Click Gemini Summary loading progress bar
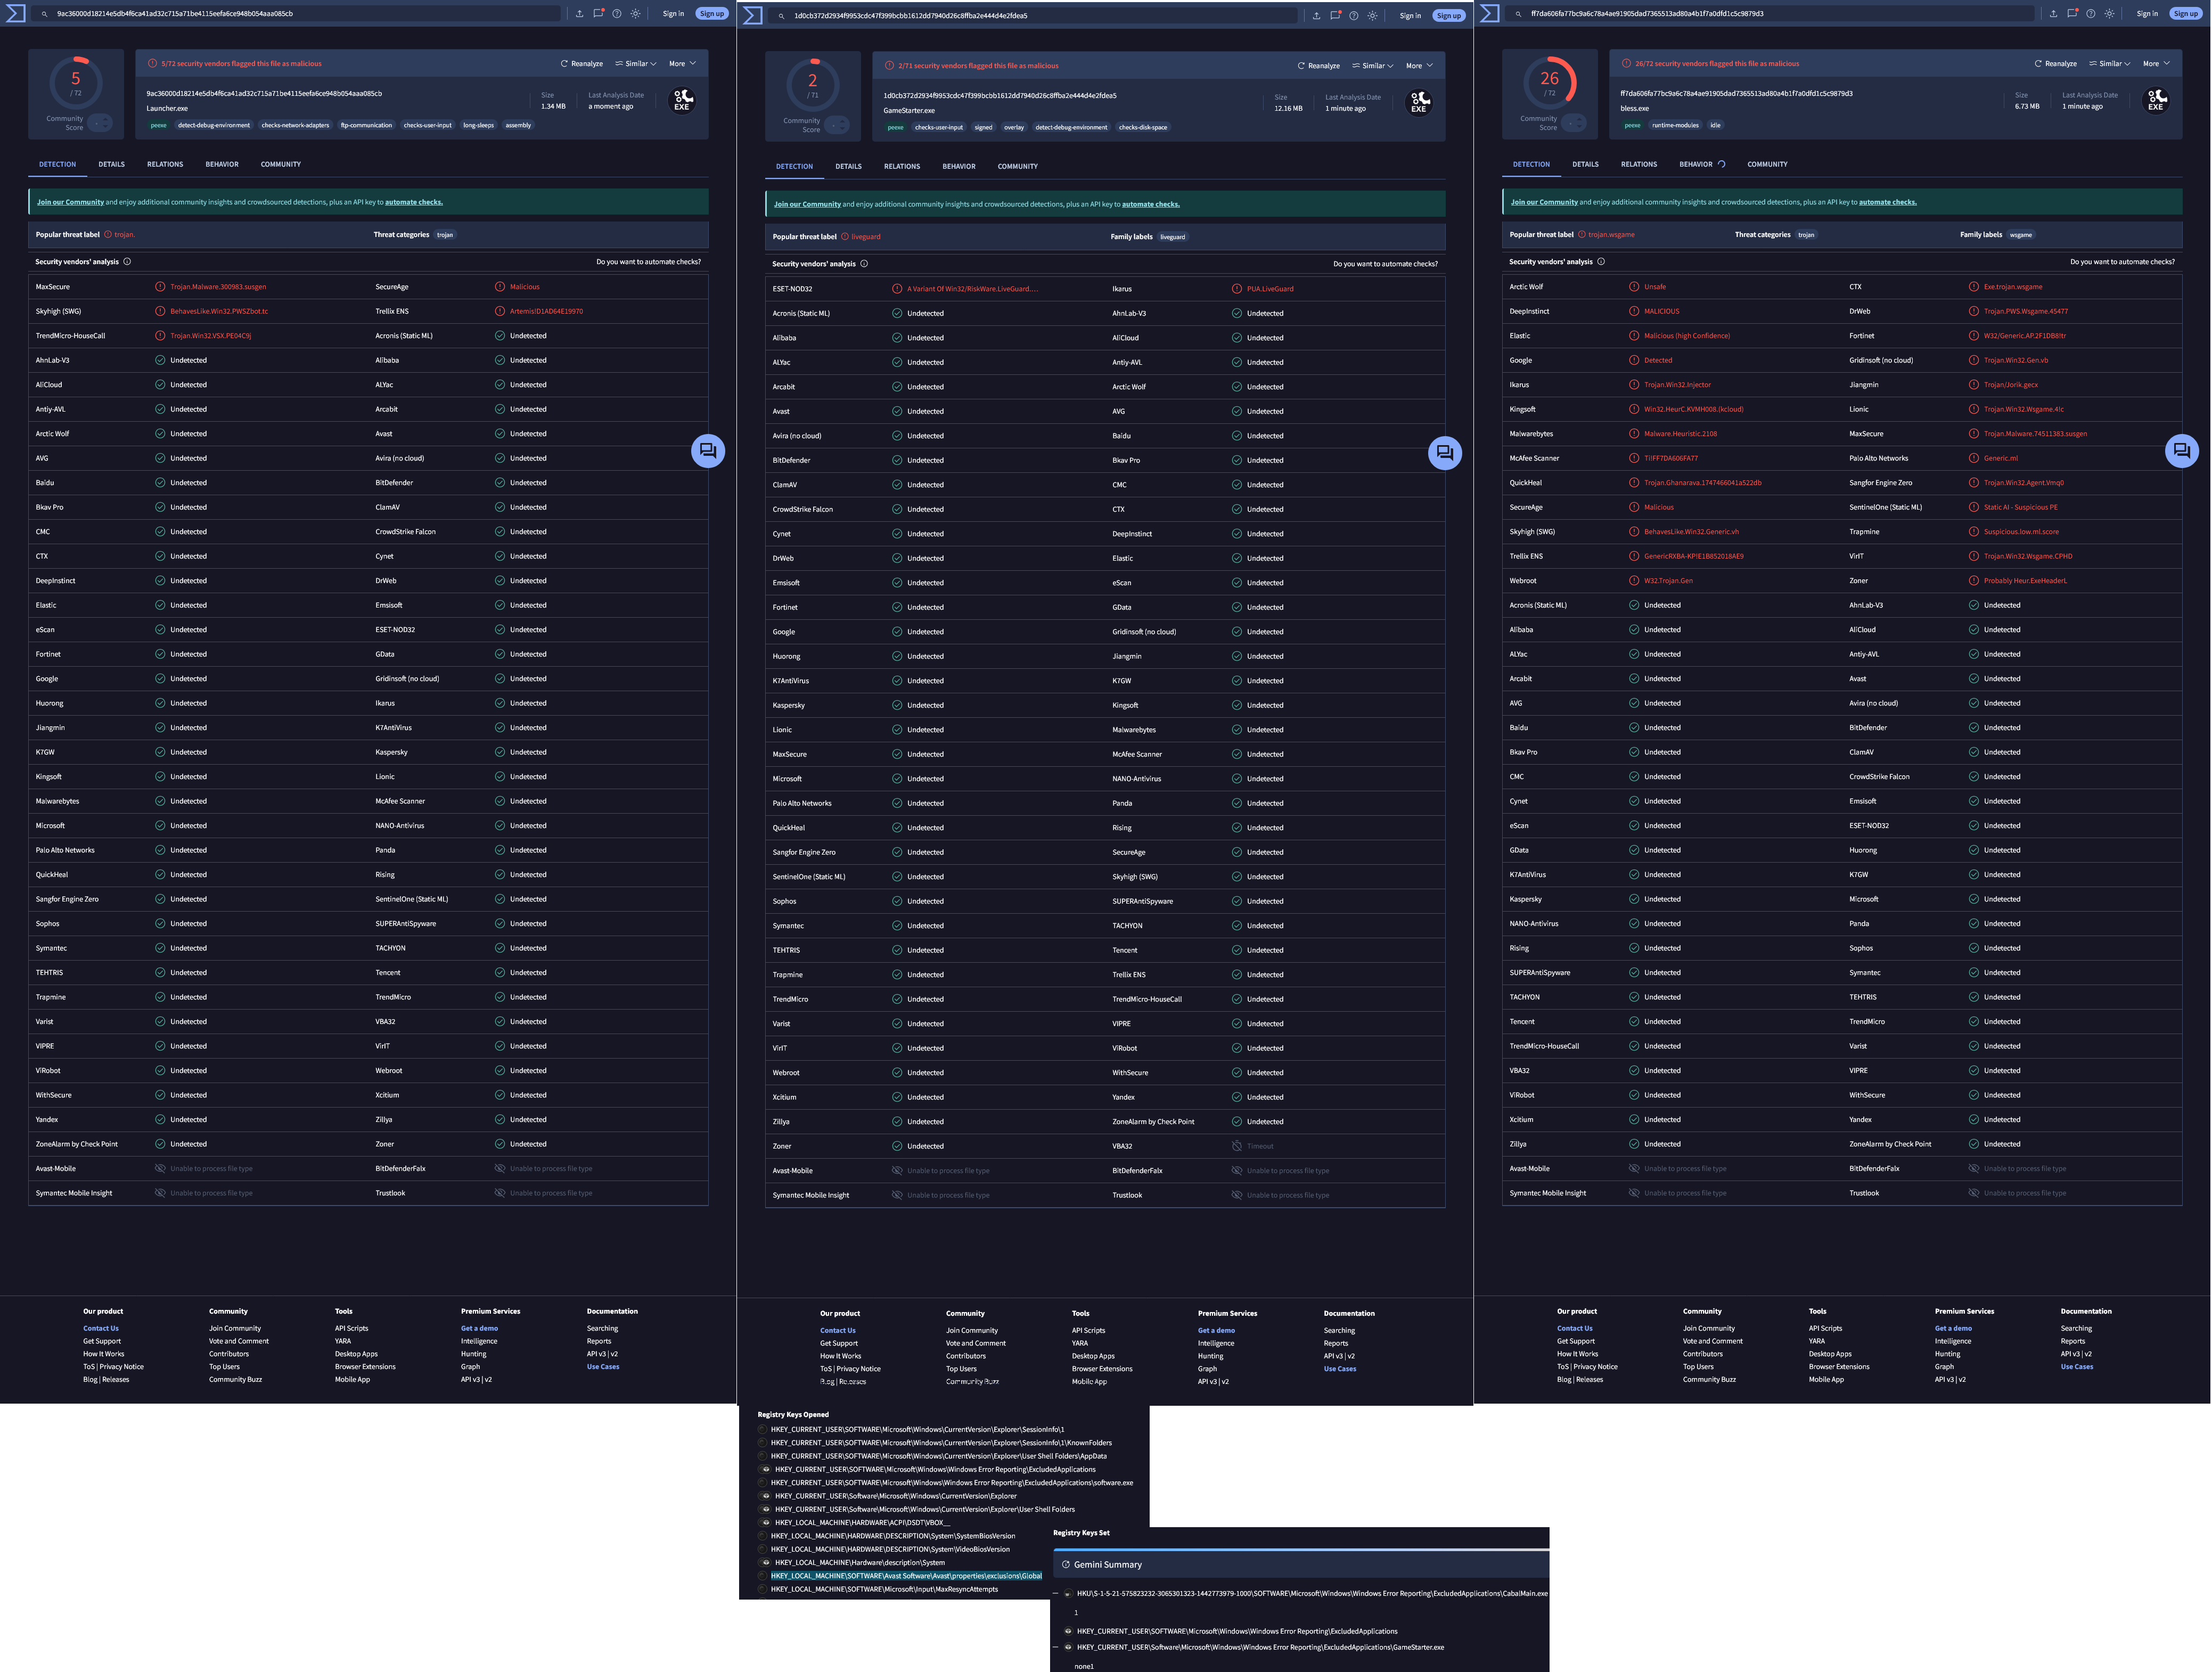2212x1672 pixels. [x=1301, y=1549]
